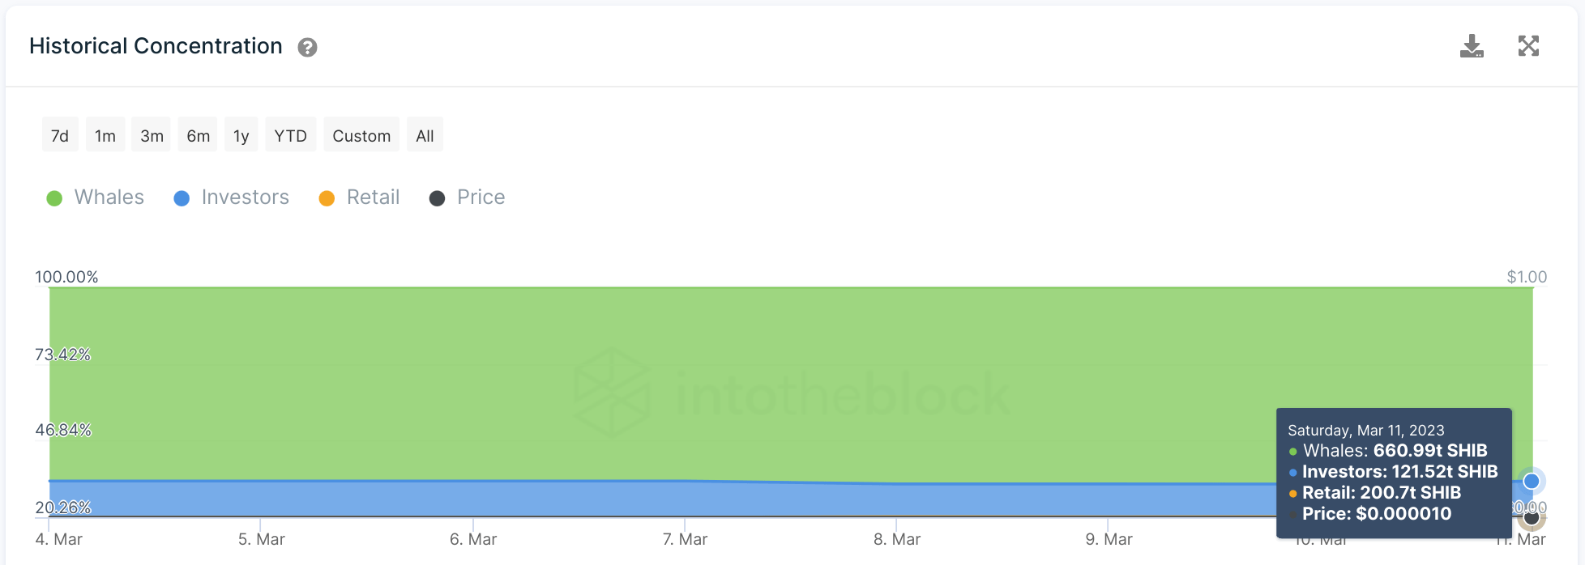Click the blue Investors data point marker

1531,482
